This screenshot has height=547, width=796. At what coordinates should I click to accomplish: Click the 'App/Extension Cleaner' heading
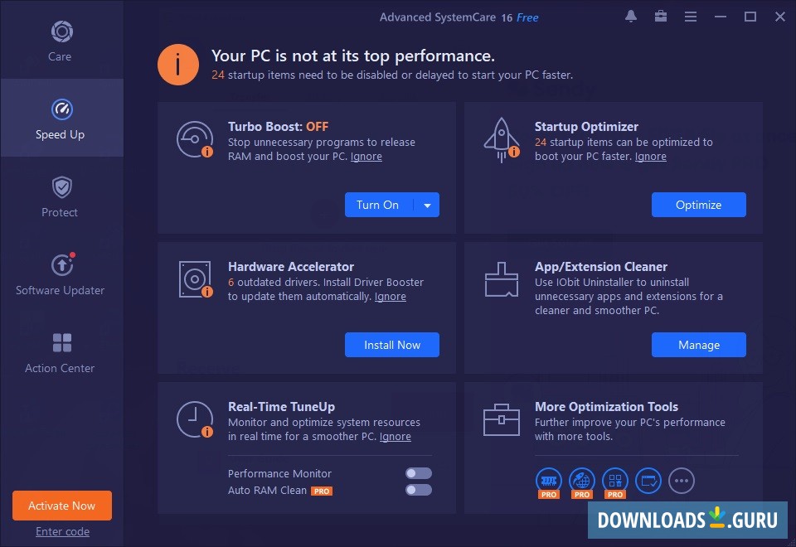(x=601, y=266)
